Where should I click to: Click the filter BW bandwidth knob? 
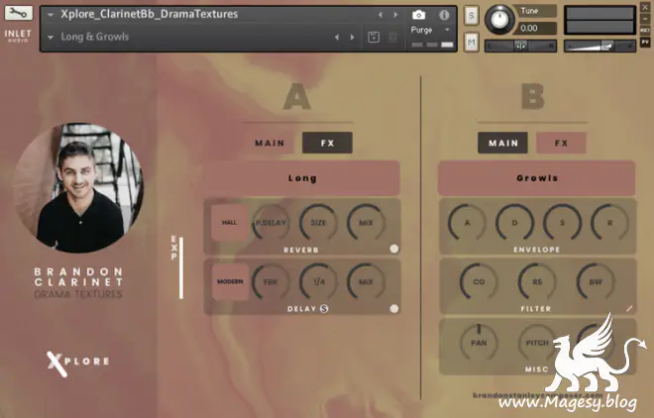tap(596, 281)
